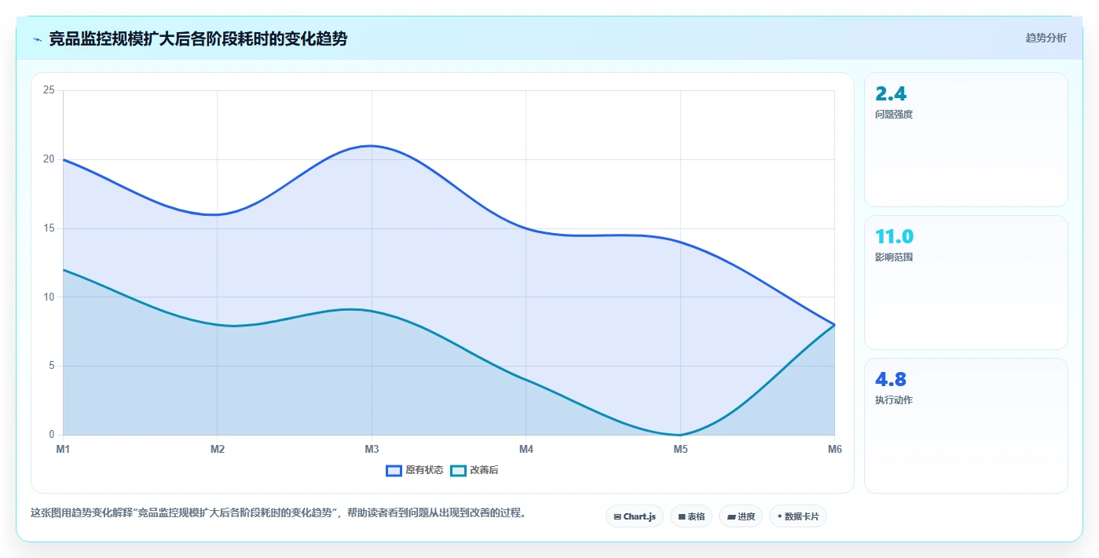Click the M6 axis label
Viewport: 1099px width, 558px height.
click(x=834, y=449)
